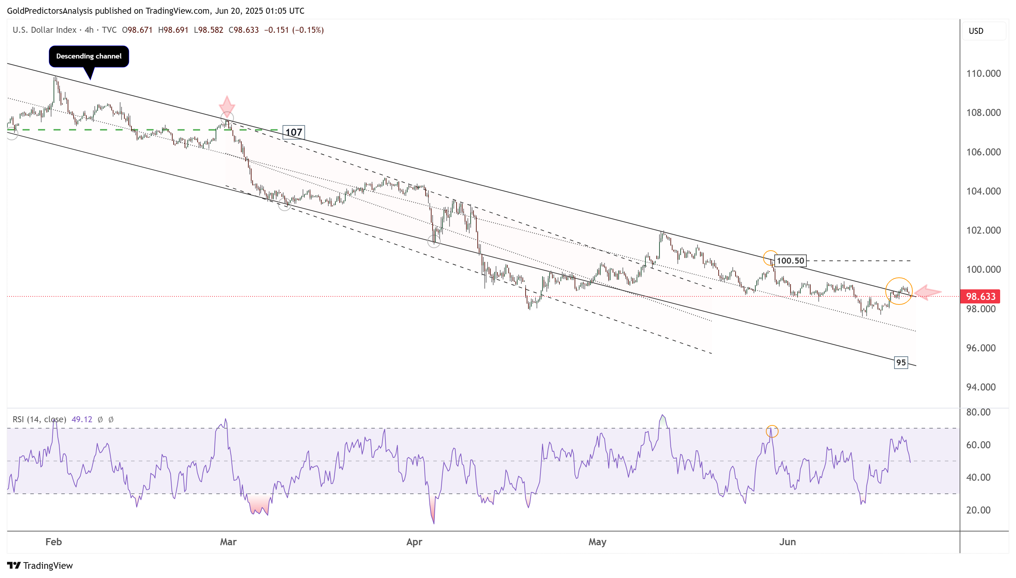Click the pink up-arrow marker near March
Image resolution: width=1016 pixels, height=578 pixels.
(227, 105)
